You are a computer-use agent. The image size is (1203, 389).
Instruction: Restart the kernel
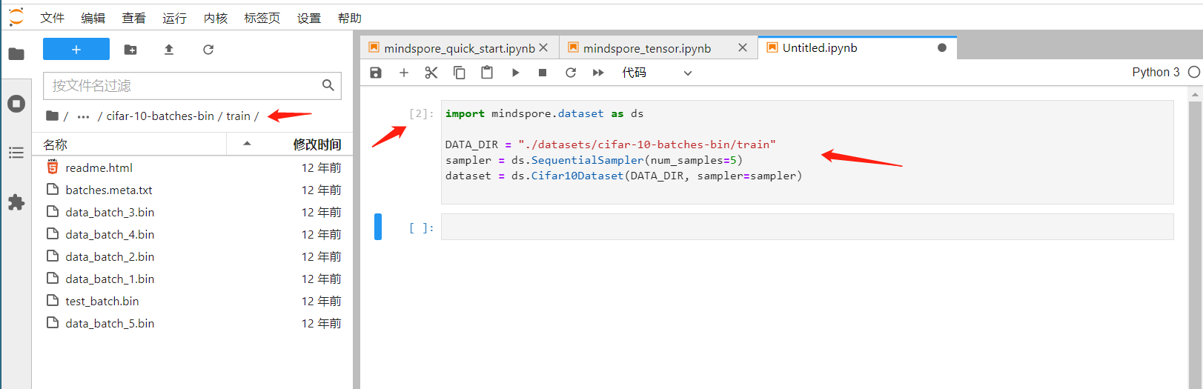pos(571,73)
